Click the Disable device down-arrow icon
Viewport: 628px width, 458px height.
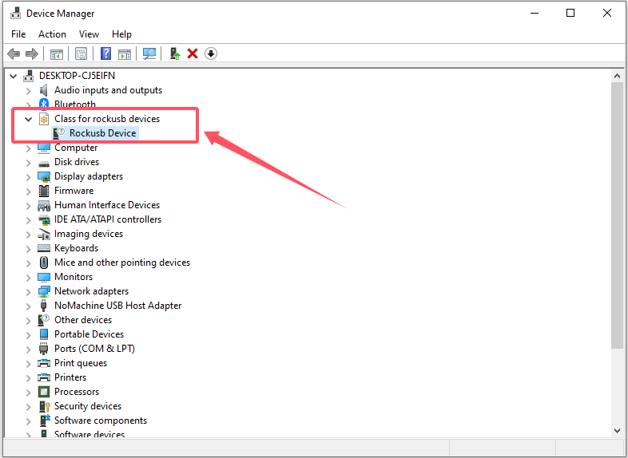click(211, 53)
